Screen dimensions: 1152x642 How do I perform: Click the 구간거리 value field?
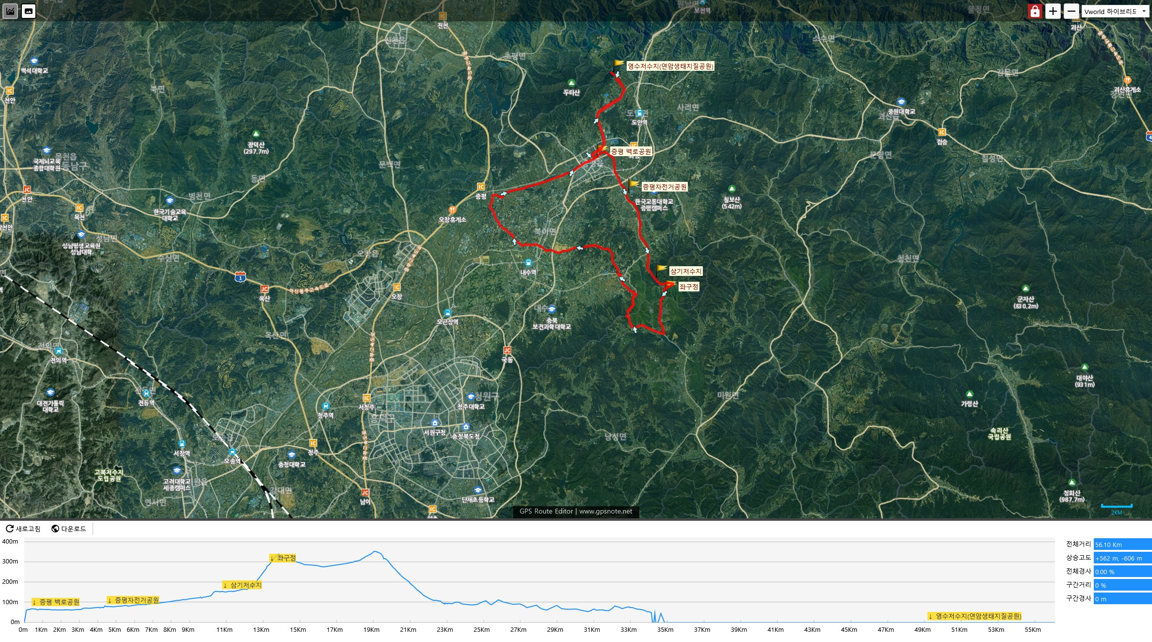click(x=1122, y=585)
